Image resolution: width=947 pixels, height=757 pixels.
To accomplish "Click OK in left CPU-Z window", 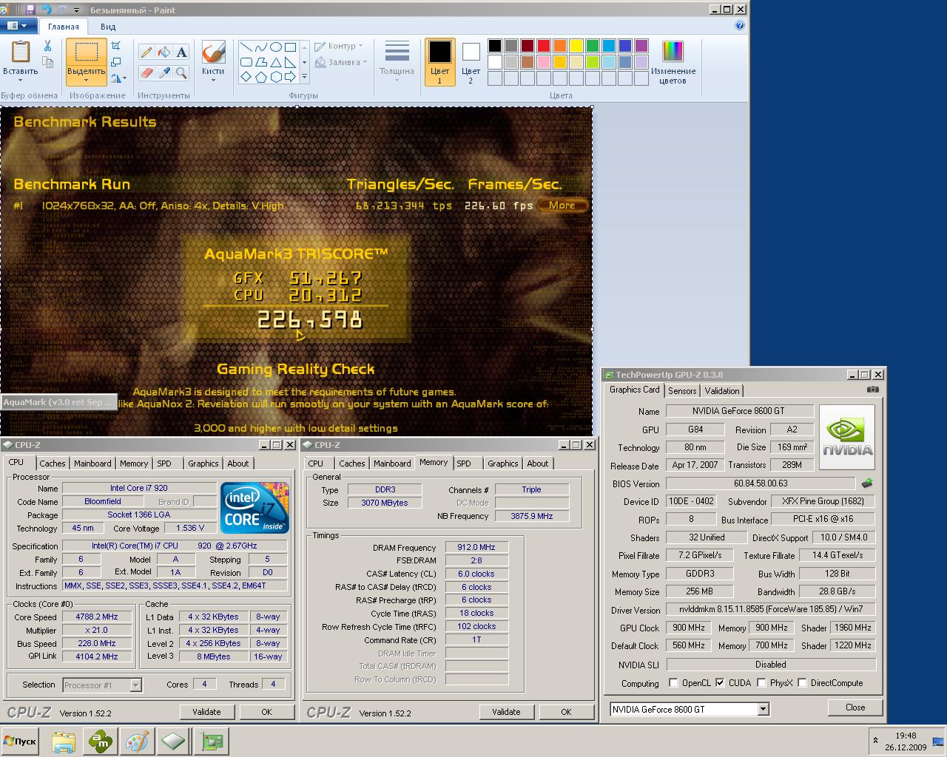I will coord(266,712).
